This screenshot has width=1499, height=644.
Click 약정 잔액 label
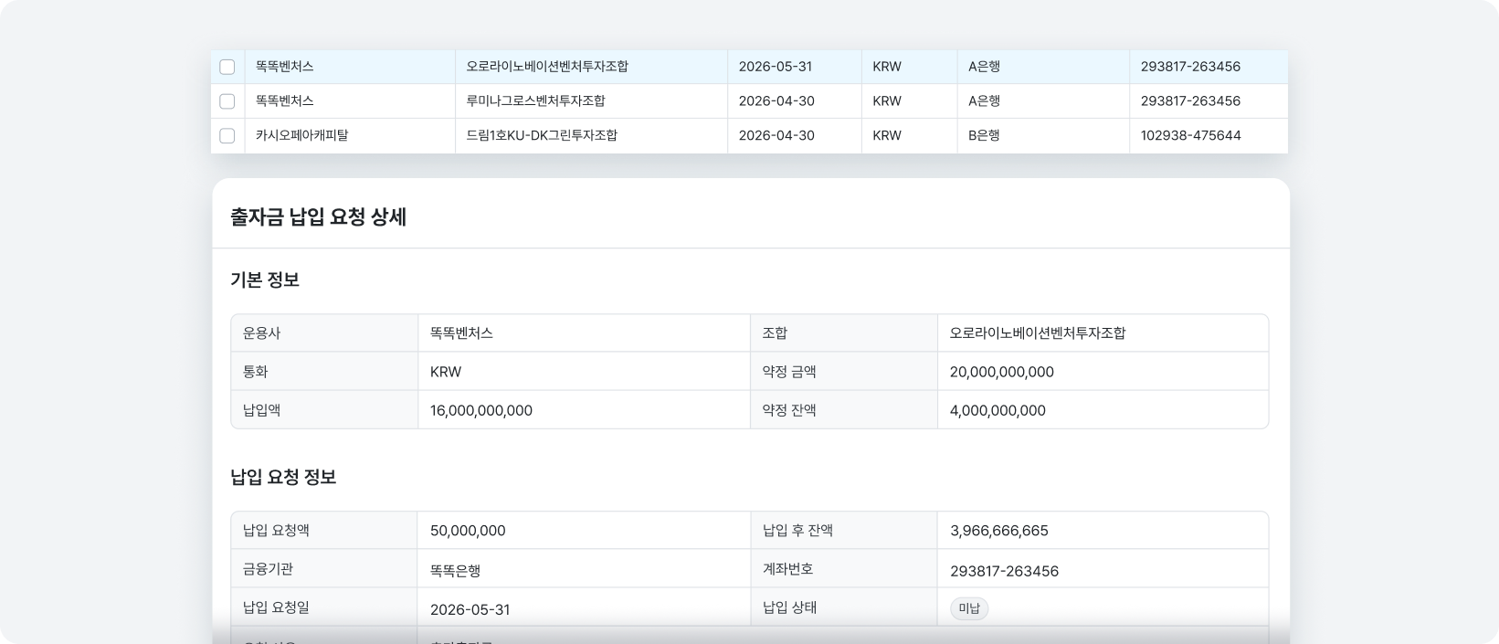pos(789,411)
